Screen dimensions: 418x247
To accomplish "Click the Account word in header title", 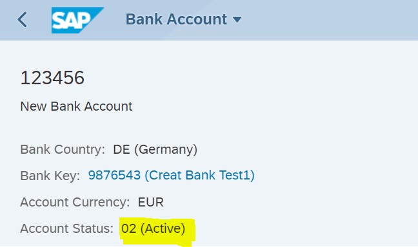I will 197,19.
